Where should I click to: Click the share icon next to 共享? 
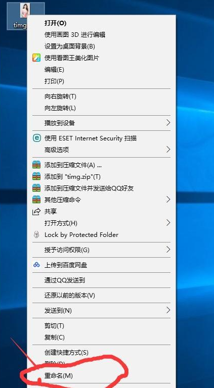[36, 211]
